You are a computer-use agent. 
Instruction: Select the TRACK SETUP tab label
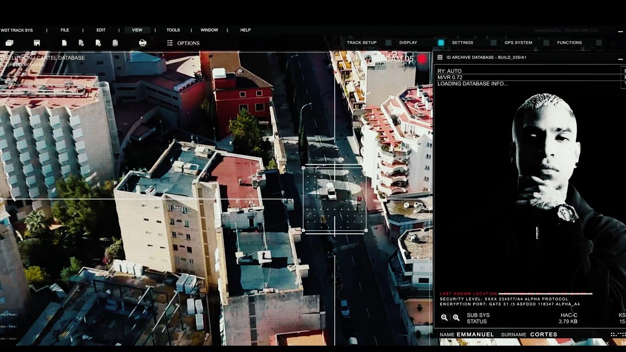[x=362, y=43]
